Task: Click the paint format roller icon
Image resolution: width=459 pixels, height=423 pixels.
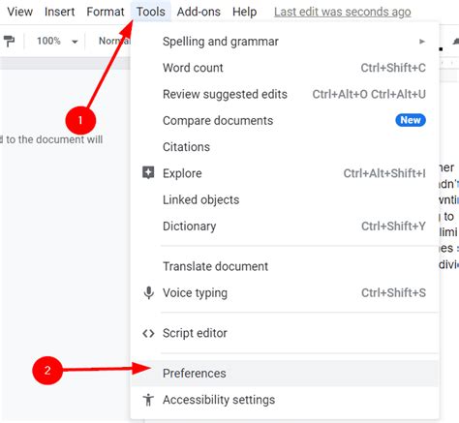Action: click(9, 42)
